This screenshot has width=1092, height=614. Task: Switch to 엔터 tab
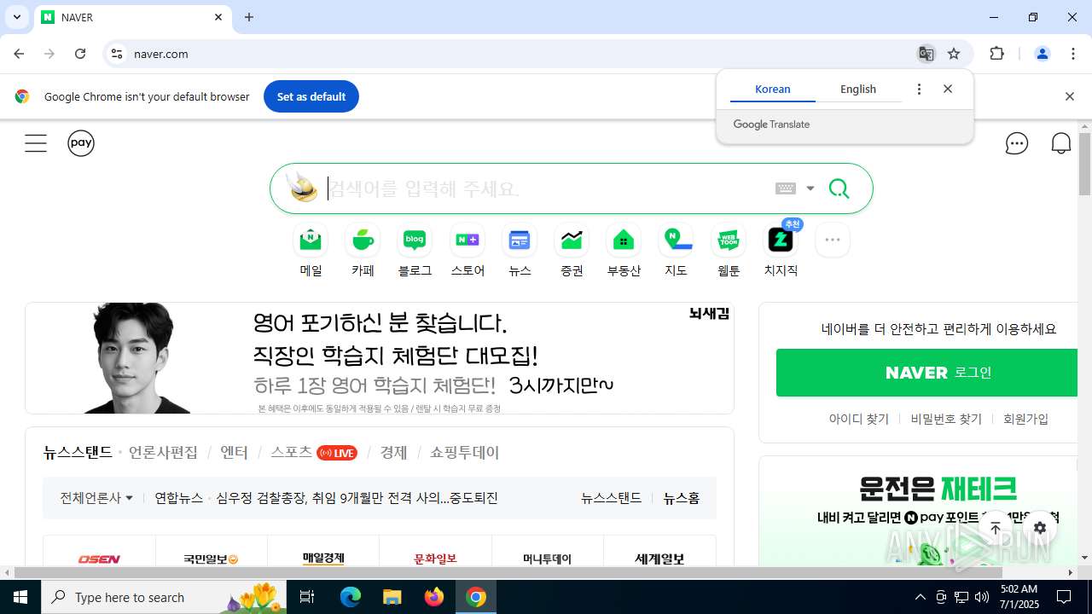click(234, 453)
